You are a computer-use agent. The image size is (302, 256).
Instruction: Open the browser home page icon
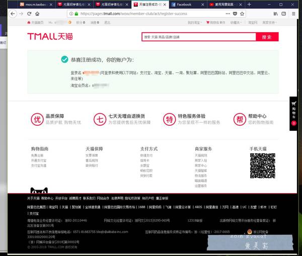point(37,14)
